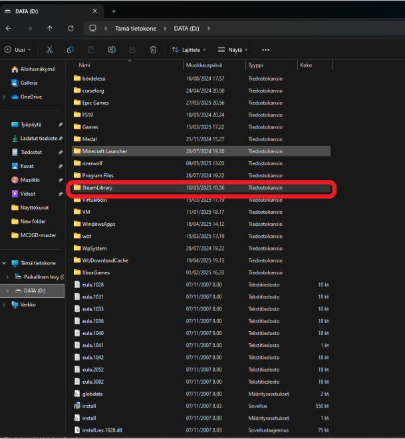Select the XboxGames folder

202,272
